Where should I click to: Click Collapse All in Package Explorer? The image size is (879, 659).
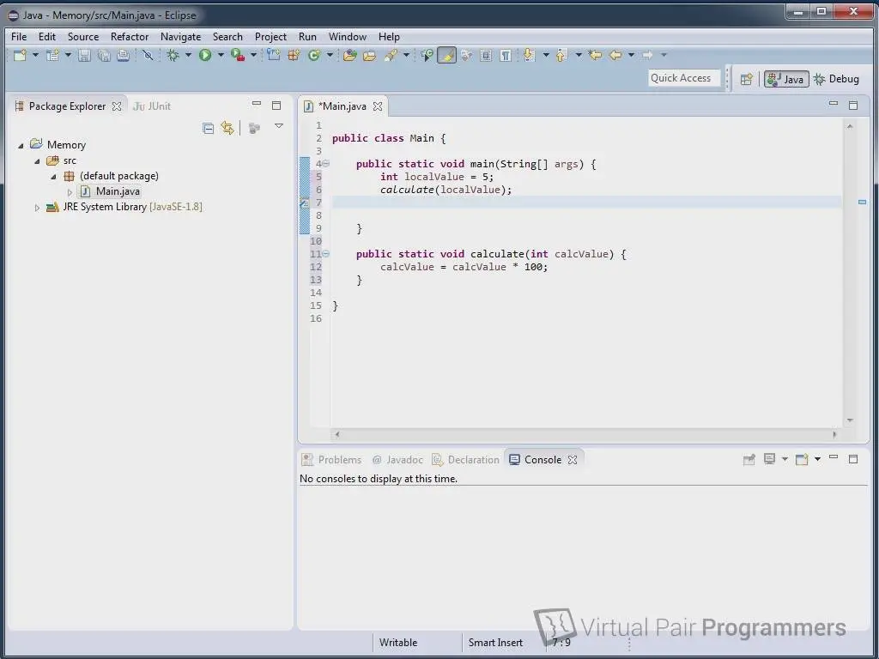point(208,129)
